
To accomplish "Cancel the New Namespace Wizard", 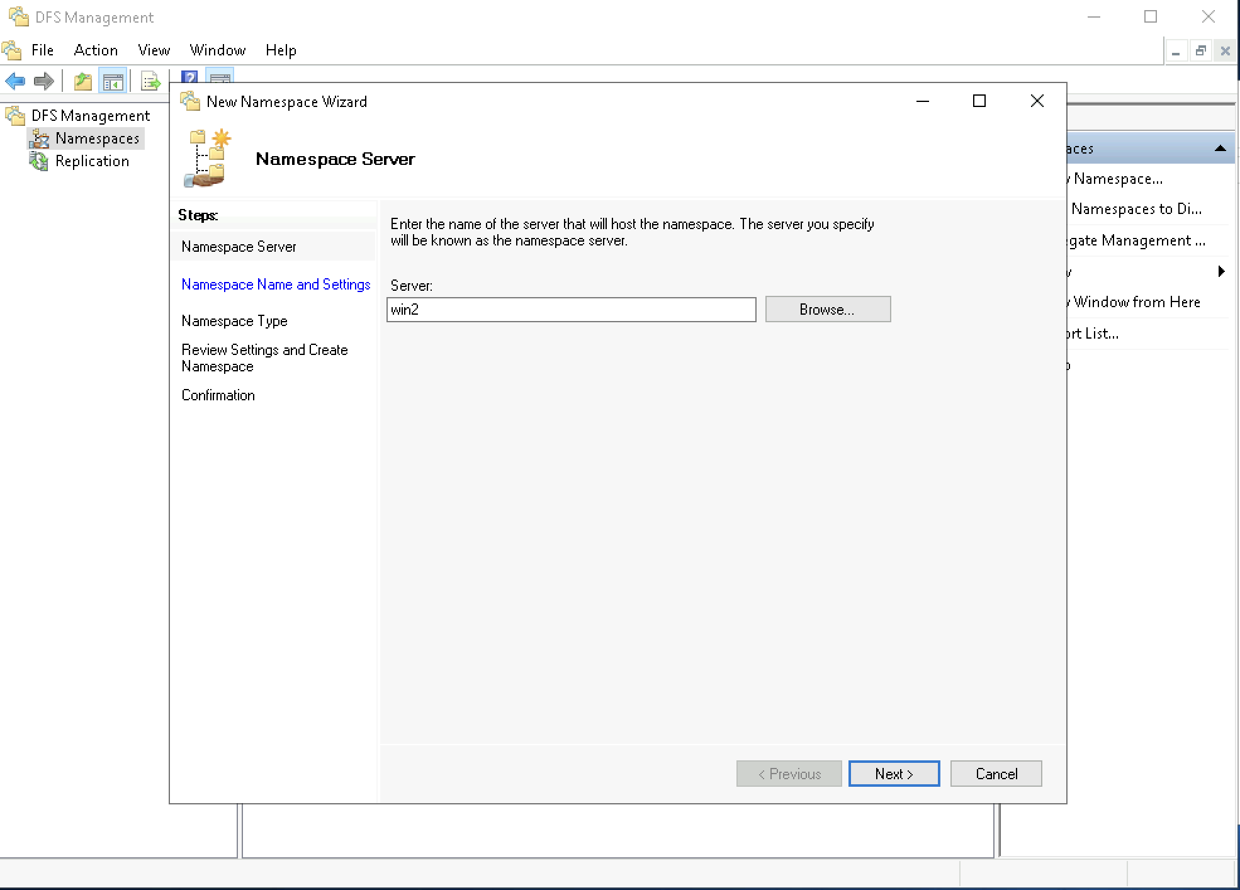I will [x=996, y=774].
